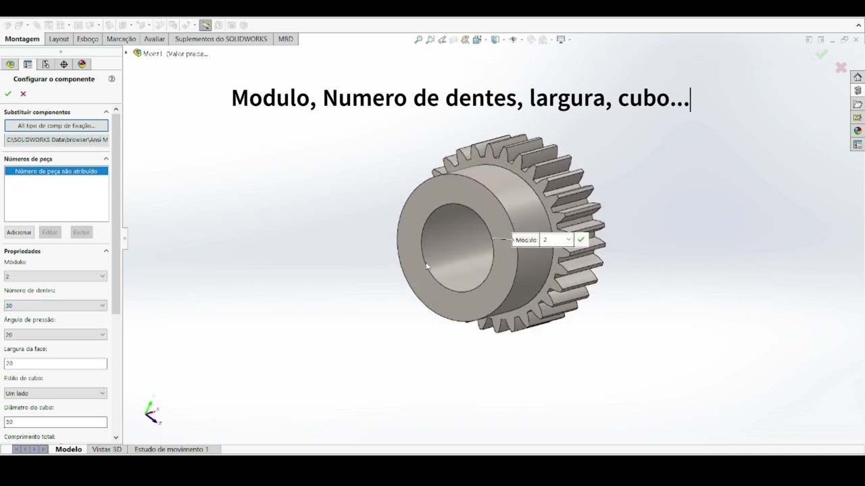Collapse Propriedades section
The width and height of the screenshot is (865, 486).
click(x=106, y=251)
